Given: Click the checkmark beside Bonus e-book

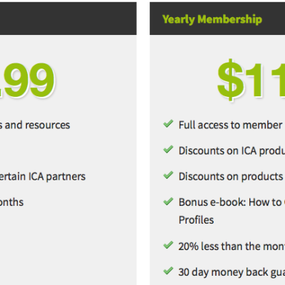Looking at the screenshot, I should pyautogui.click(x=168, y=202).
